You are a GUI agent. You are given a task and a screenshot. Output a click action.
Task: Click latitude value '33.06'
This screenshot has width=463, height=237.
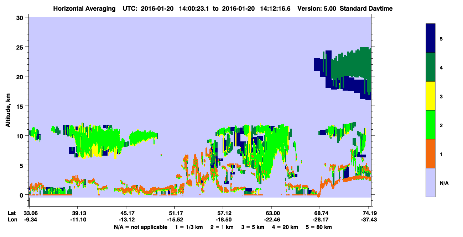29,213
